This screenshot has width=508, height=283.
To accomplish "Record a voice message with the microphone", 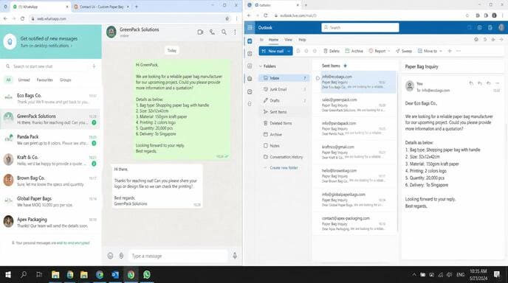I will click(x=235, y=256).
